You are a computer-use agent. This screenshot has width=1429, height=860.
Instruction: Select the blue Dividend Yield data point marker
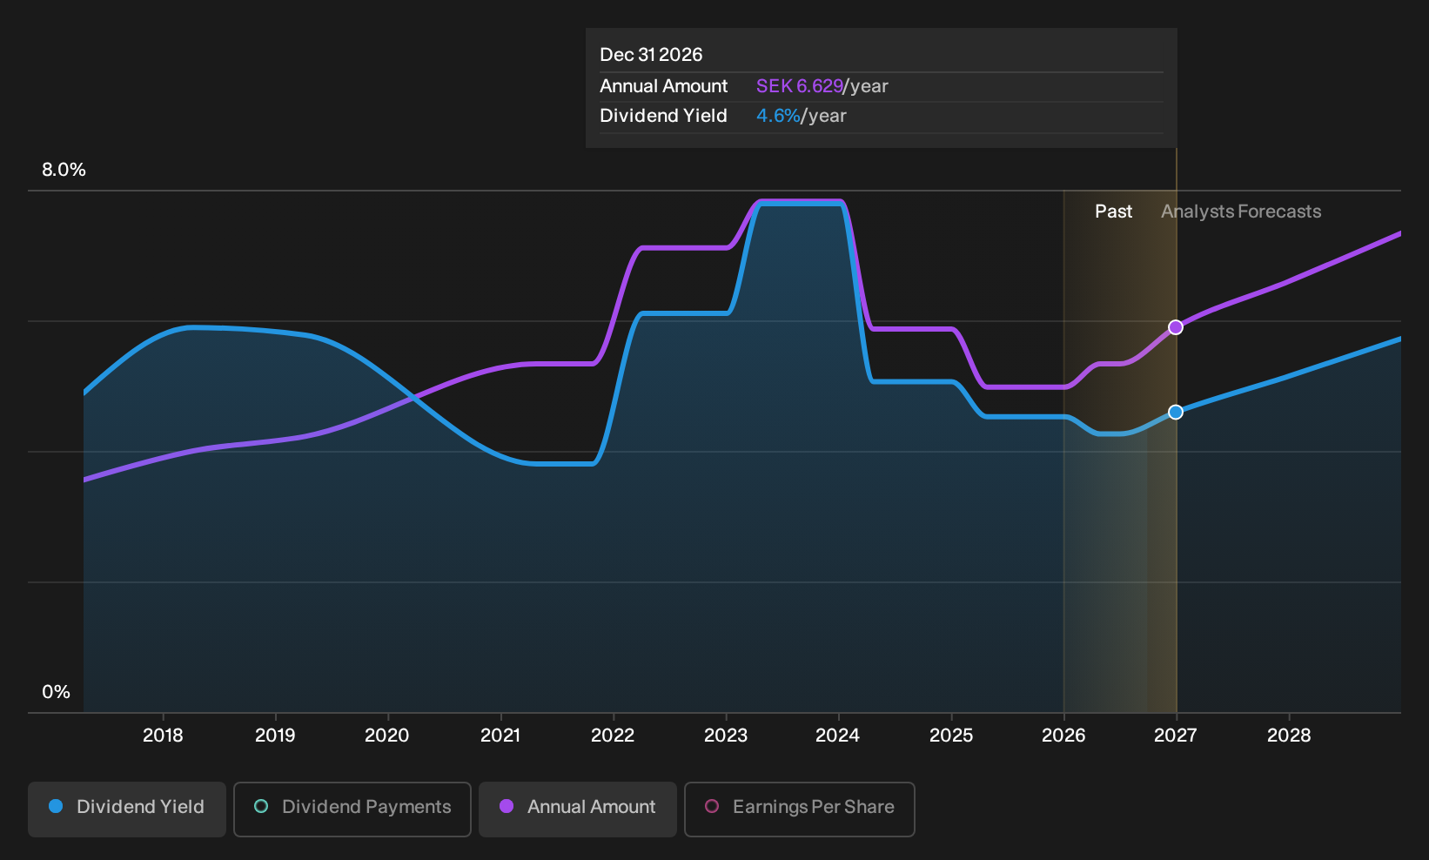(1176, 412)
